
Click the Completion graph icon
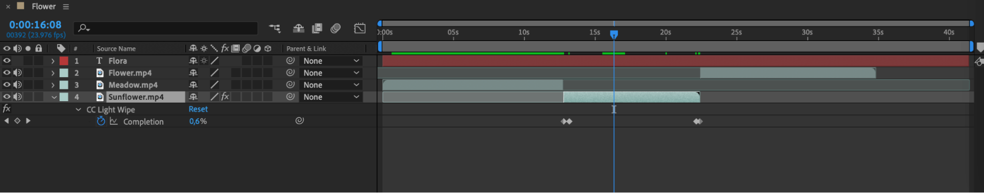coord(114,121)
